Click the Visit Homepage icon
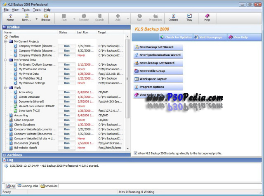 [196, 37]
